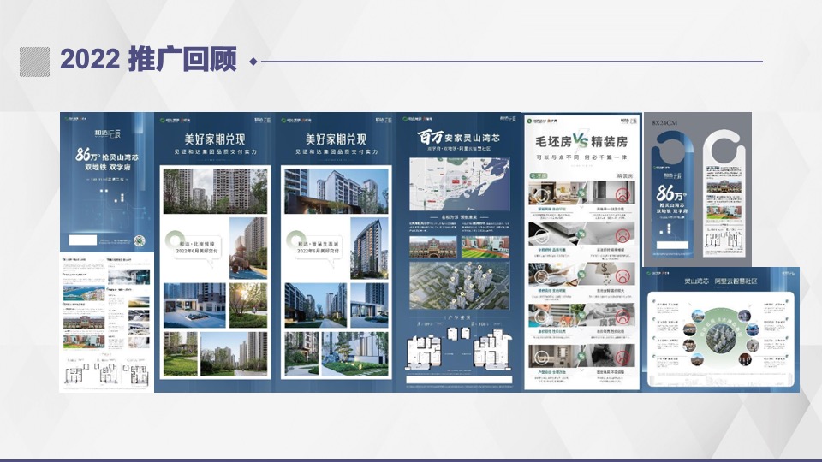Click the "8X24CM" size label
The image size is (822, 462).
664,122
